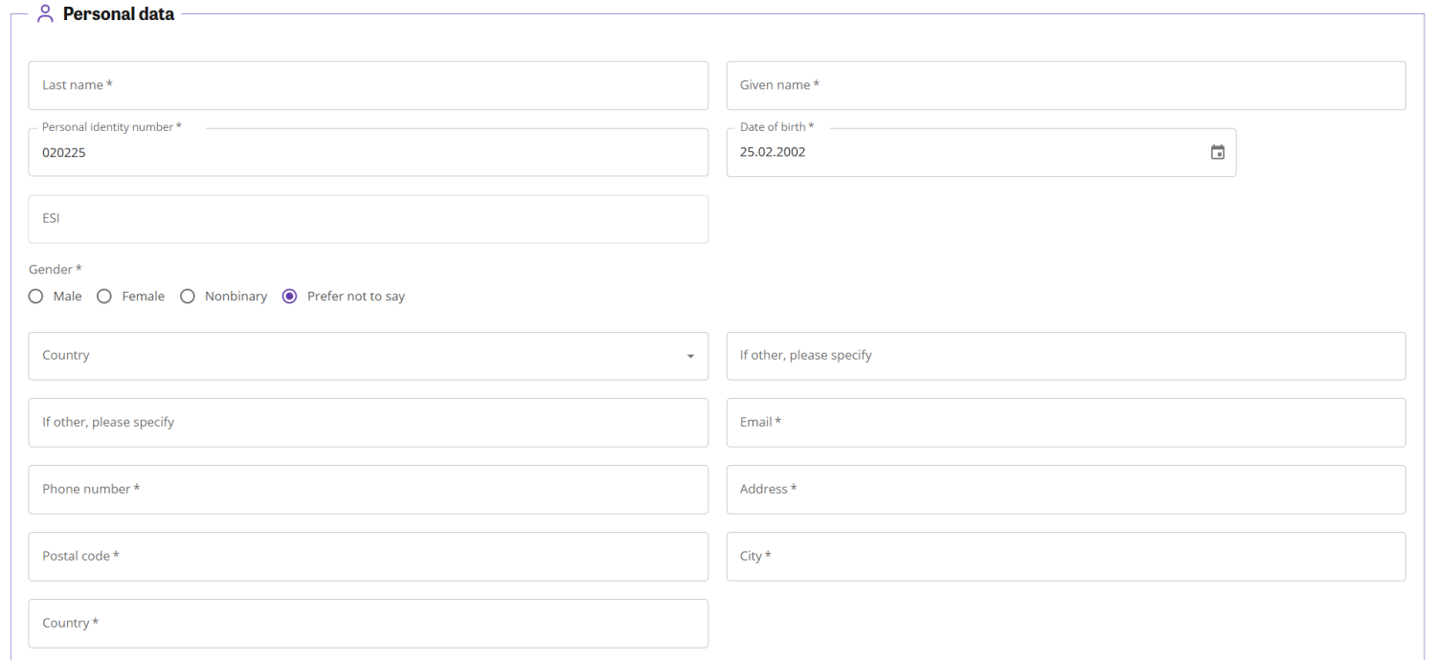Image resolution: width=1436 pixels, height=660 pixels.
Task: Focus the specify field right of Country dropdown
Action: click(1066, 356)
